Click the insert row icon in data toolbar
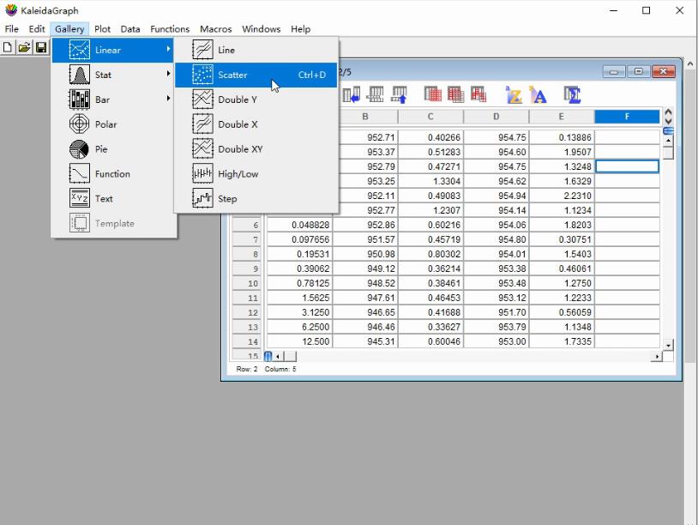This screenshot has width=698, height=525. (375, 94)
